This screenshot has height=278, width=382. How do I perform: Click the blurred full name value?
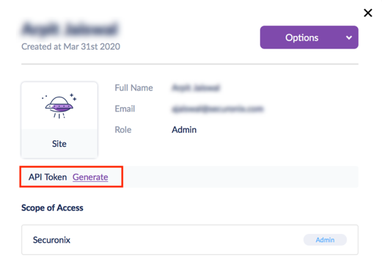point(196,88)
